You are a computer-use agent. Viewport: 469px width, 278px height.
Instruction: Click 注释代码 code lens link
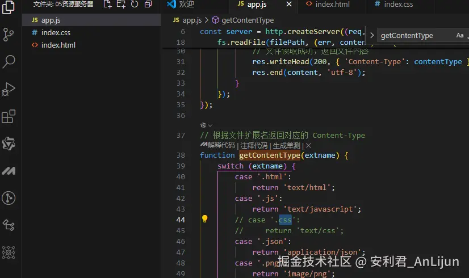point(254,145)
